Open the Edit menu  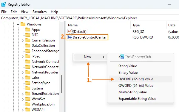(14, 12)
